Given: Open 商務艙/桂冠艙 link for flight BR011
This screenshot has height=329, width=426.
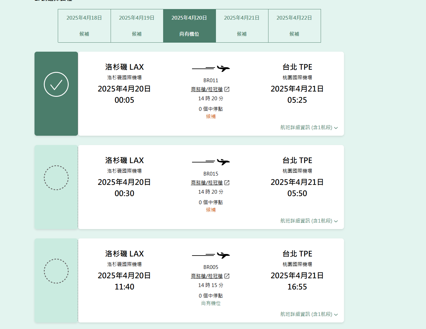Looking at the screenshot, I should coord(207,89).
